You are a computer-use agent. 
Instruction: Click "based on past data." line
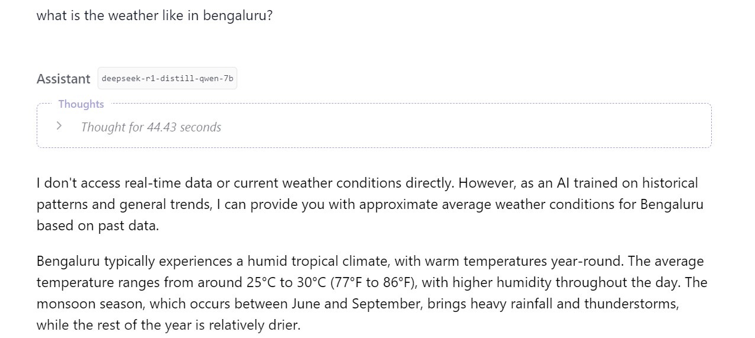tap(98, 226)
